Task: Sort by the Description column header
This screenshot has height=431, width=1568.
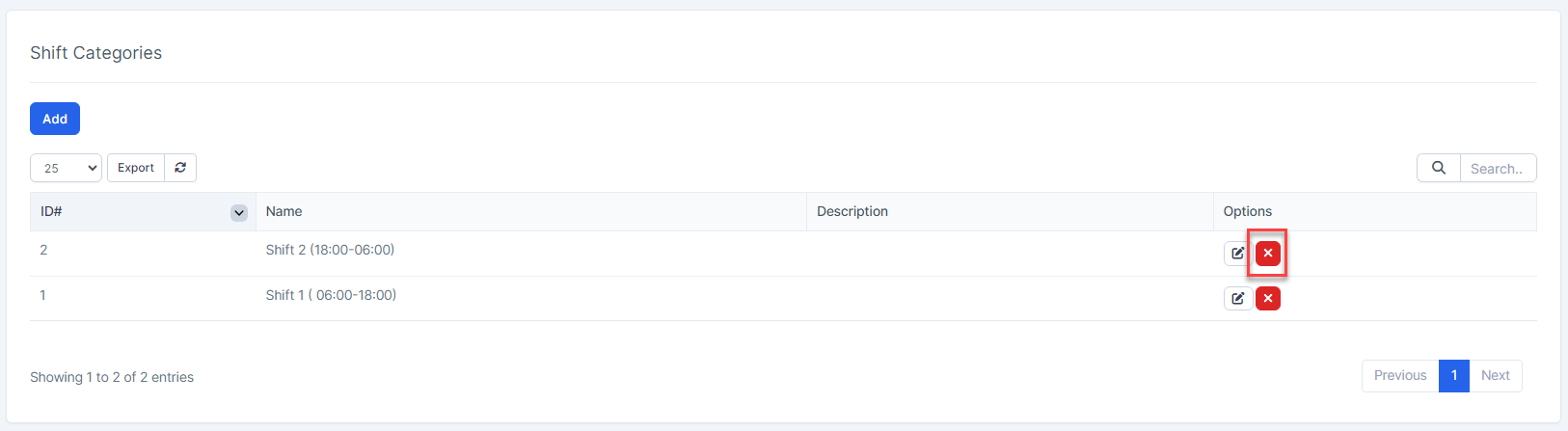Action: (852, 211)
